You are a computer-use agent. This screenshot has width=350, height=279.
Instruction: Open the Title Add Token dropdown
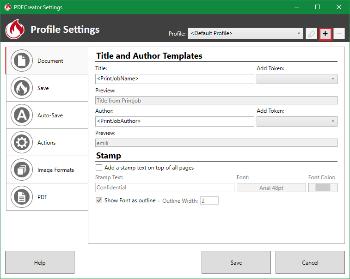coord(297,79)
